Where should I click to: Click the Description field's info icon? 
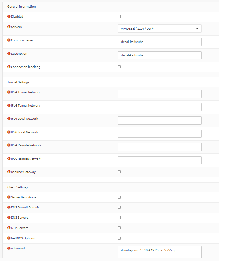(x=8, y=53)
